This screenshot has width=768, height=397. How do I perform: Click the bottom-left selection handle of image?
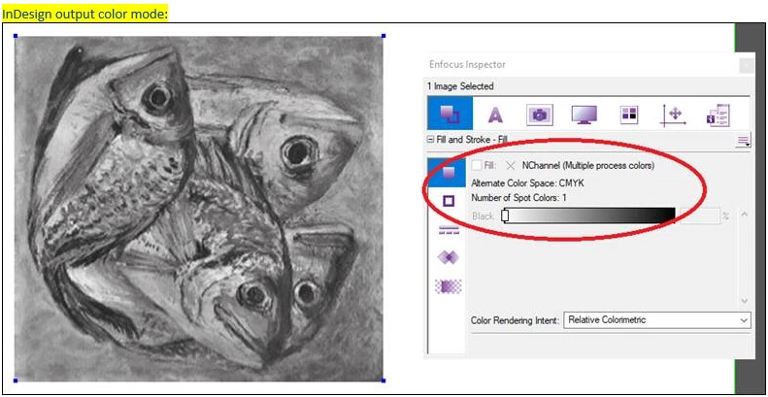pos(16,380)
